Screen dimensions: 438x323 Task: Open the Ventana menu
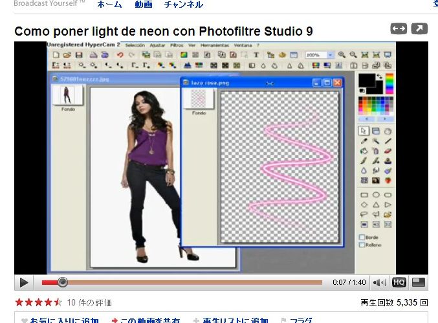tap(243, 45)
